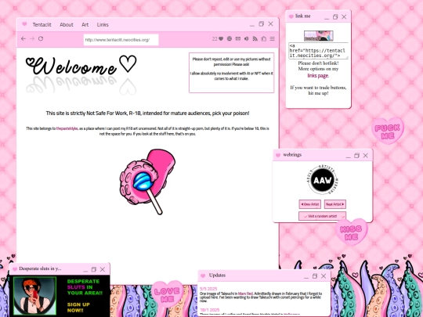
Task: Click the KISS ME candy heart
Action: pos(351,232)
